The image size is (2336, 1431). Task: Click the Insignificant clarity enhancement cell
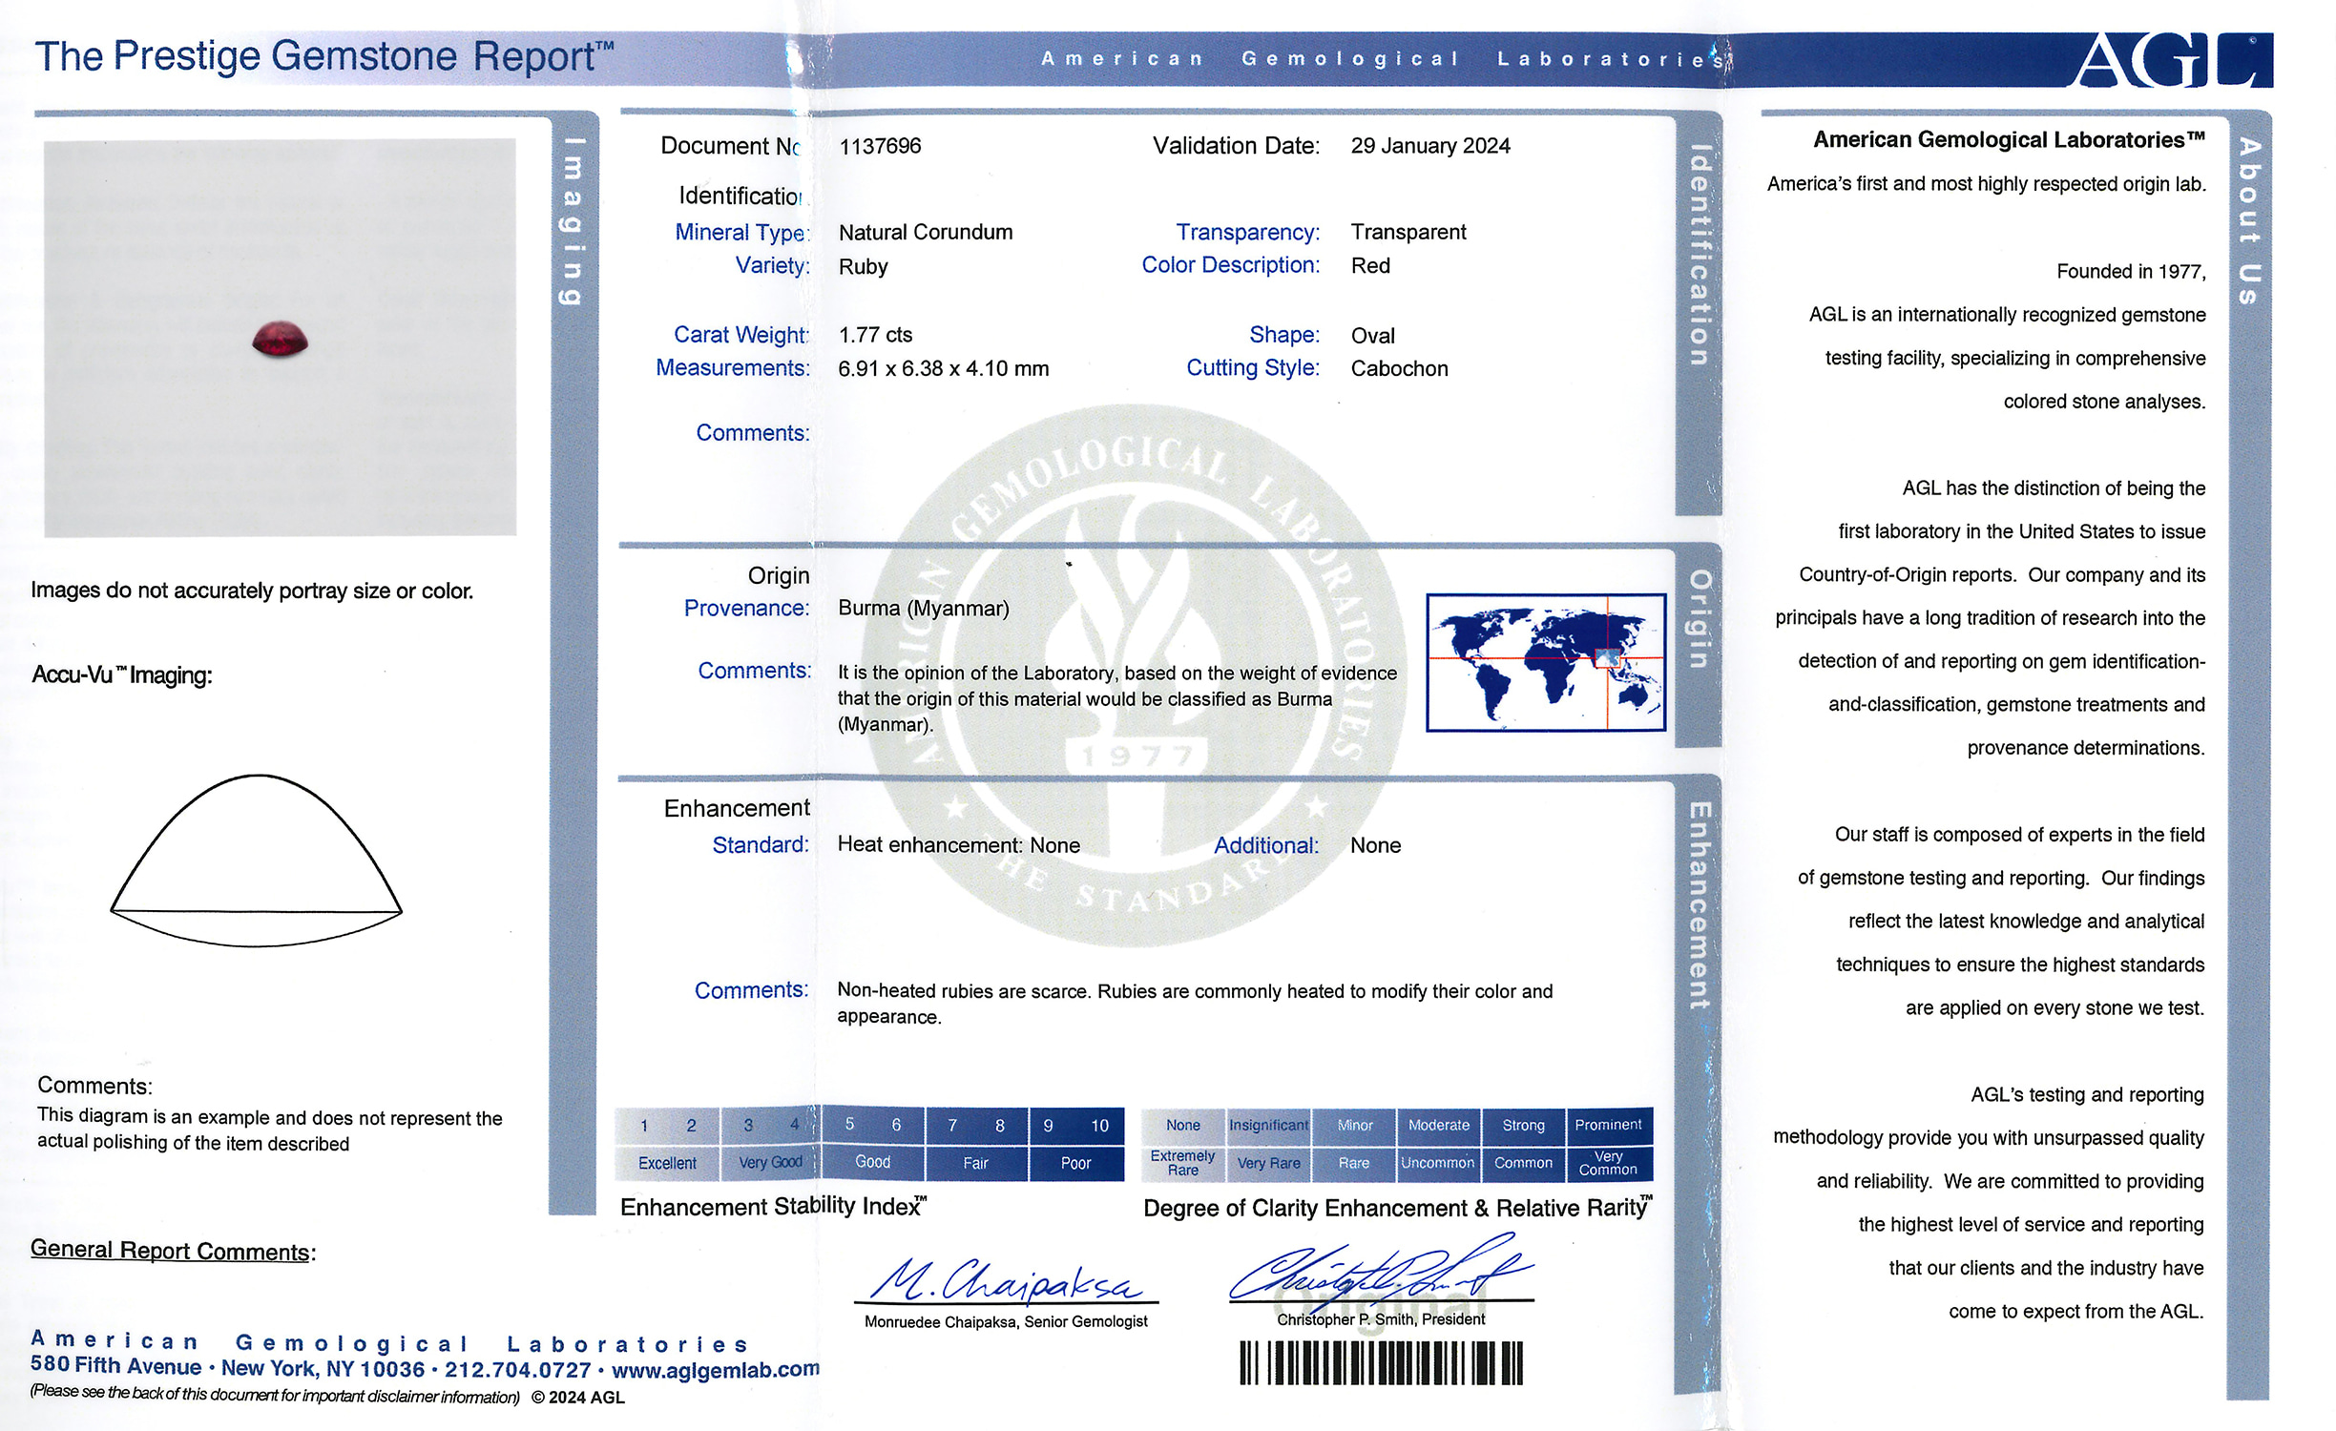pos(1268,1126)
